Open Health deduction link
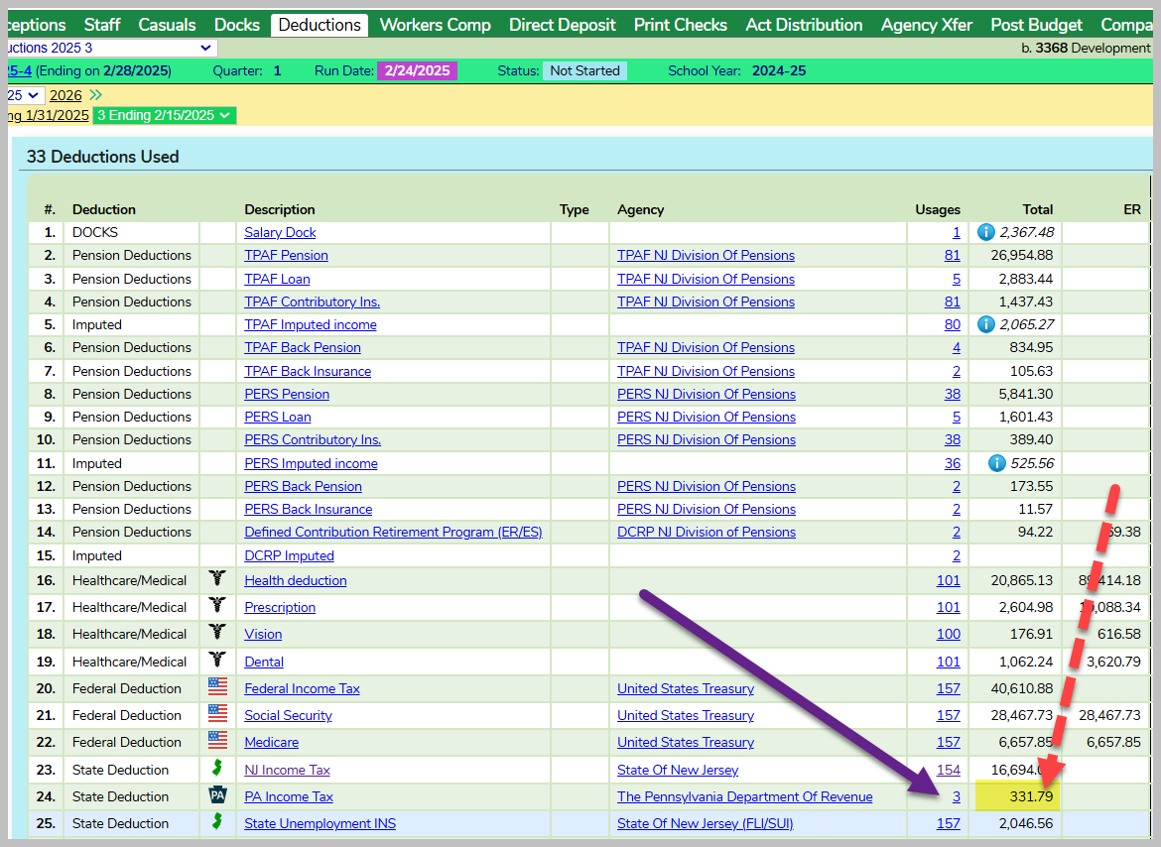The height and width of the screenshot is (847, 1161). point(296,580)
